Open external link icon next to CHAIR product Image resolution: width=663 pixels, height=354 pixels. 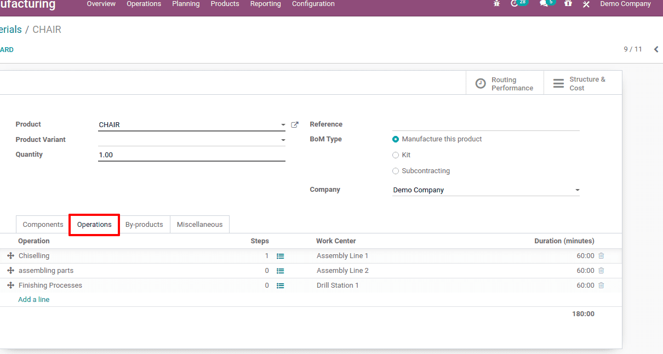[x=294, y=125]
